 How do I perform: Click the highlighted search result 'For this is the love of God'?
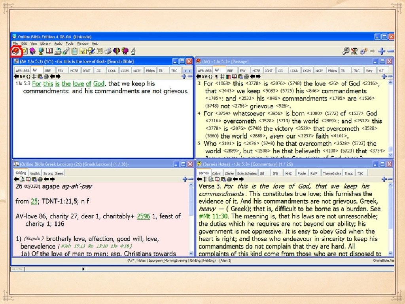[x=68, y=84]
